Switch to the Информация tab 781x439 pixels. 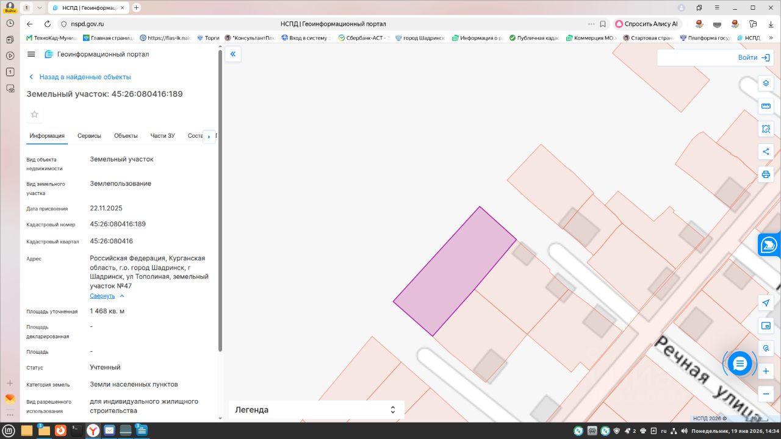point(47,136)
